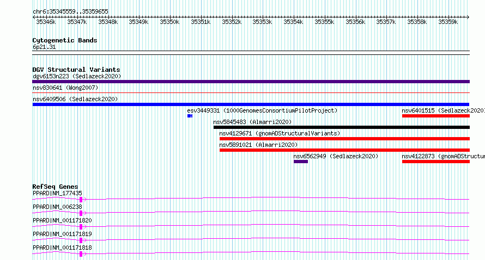Click the 35357k ruler position

tap(386, 22)
